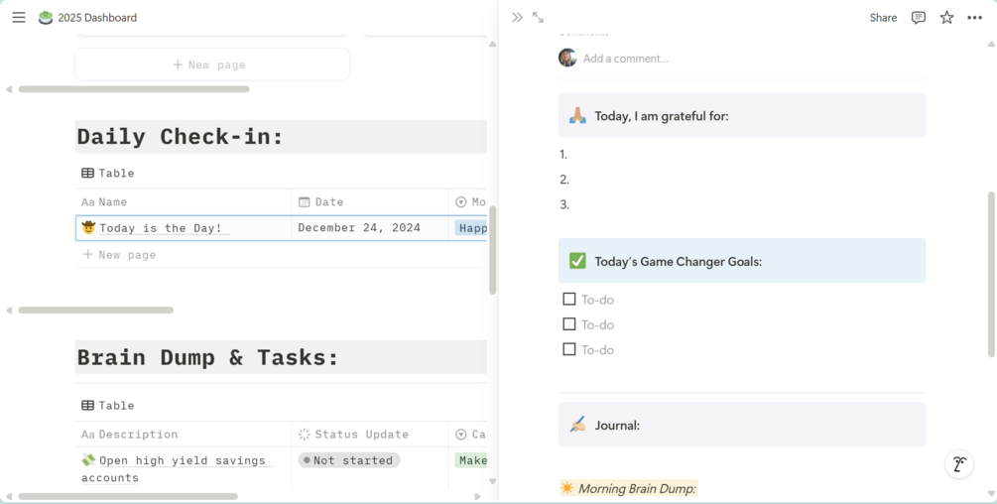Click the Name column header

point(184,202)
